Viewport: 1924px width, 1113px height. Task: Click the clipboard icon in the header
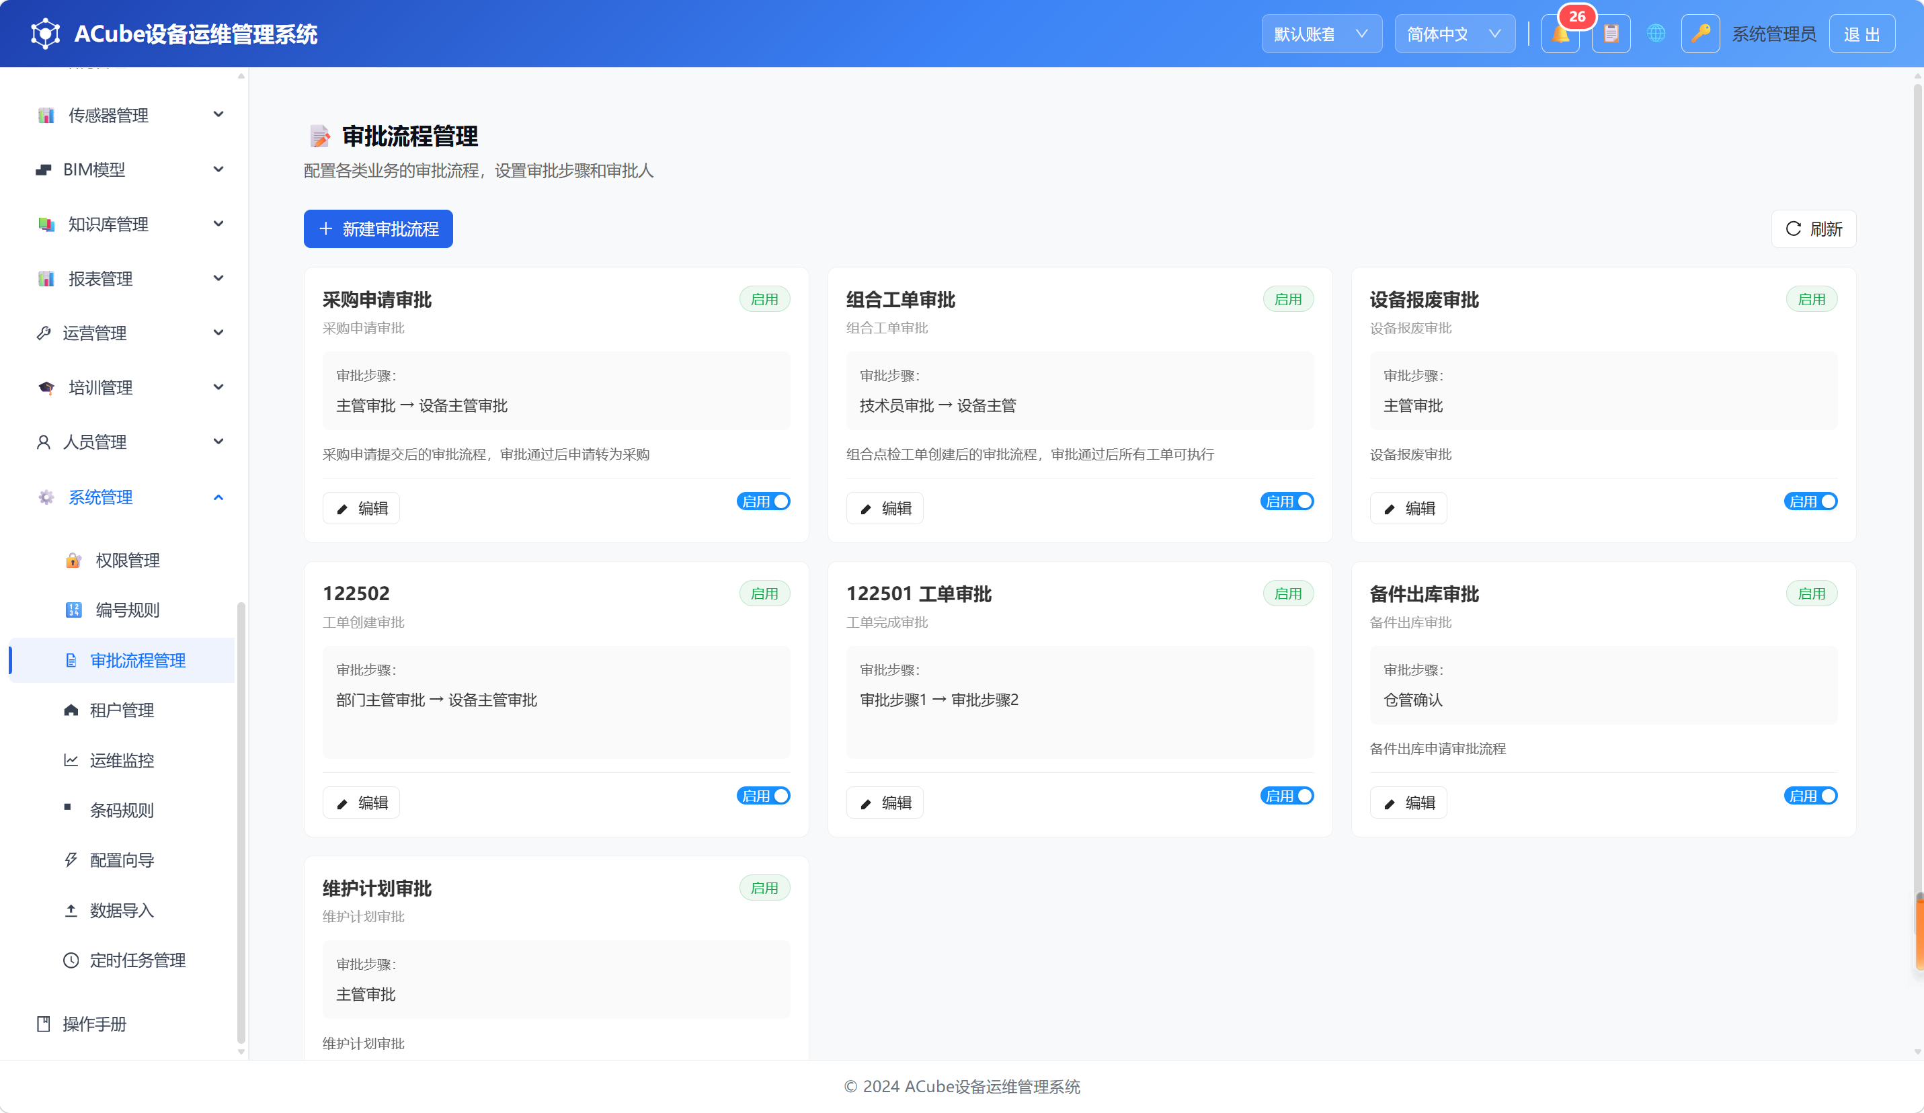click(x=1611, y=34)
